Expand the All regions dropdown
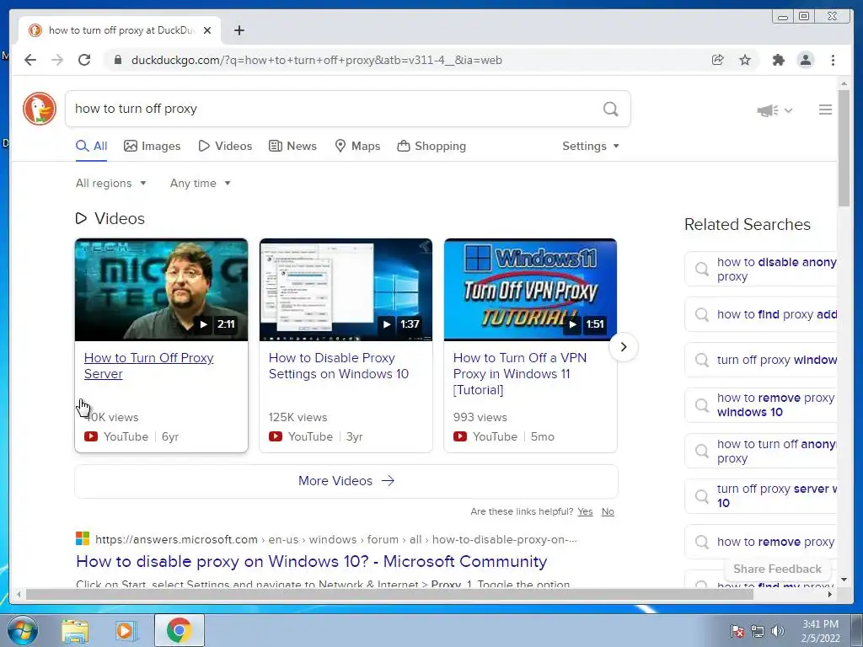 coord(110,183)
